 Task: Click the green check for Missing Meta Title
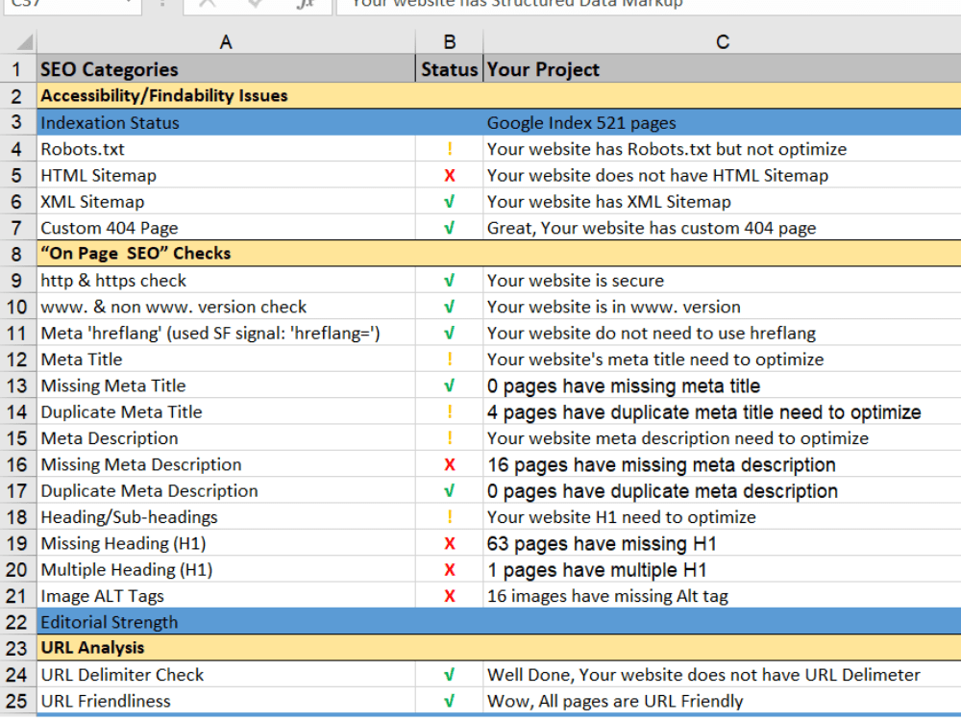449,385
